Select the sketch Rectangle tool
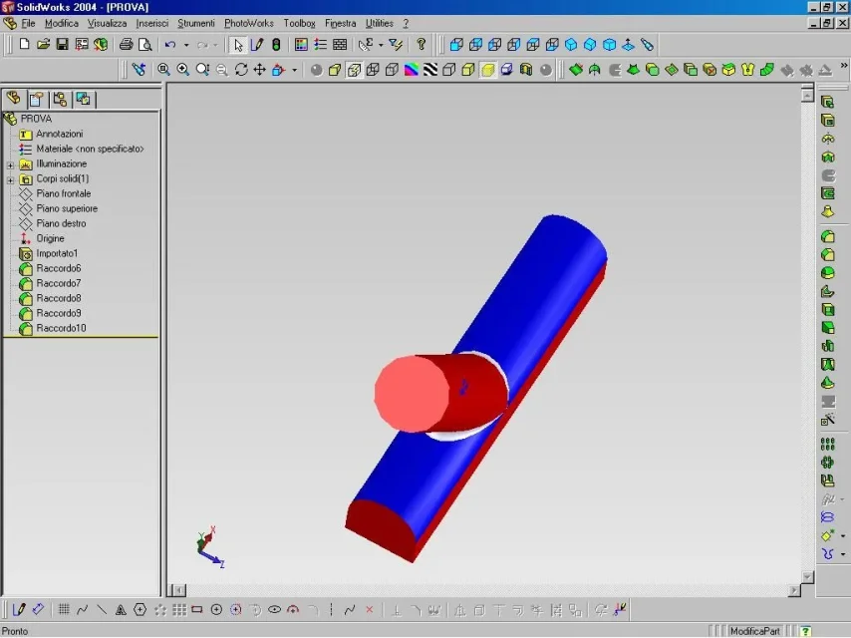 (197, 610)
